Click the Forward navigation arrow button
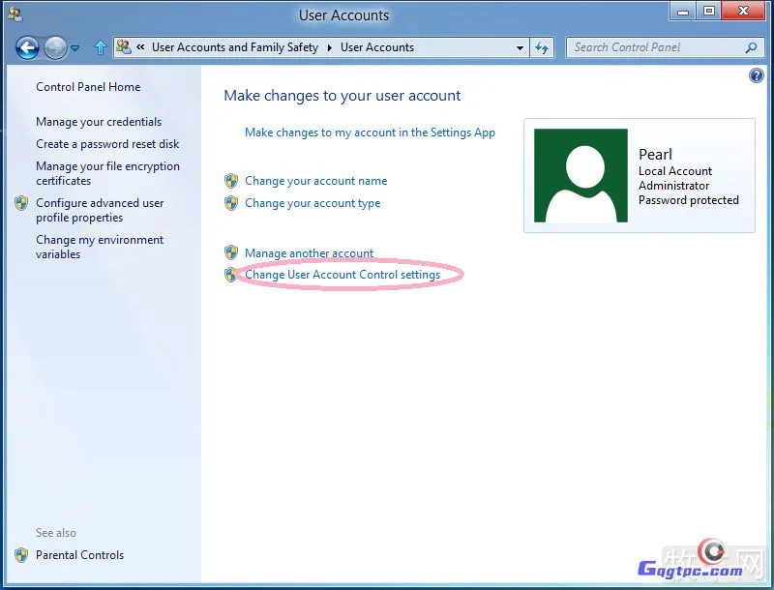 coord(55,47)
